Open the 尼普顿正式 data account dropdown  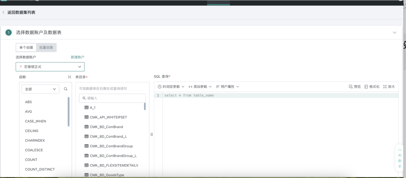click(50, 67)
